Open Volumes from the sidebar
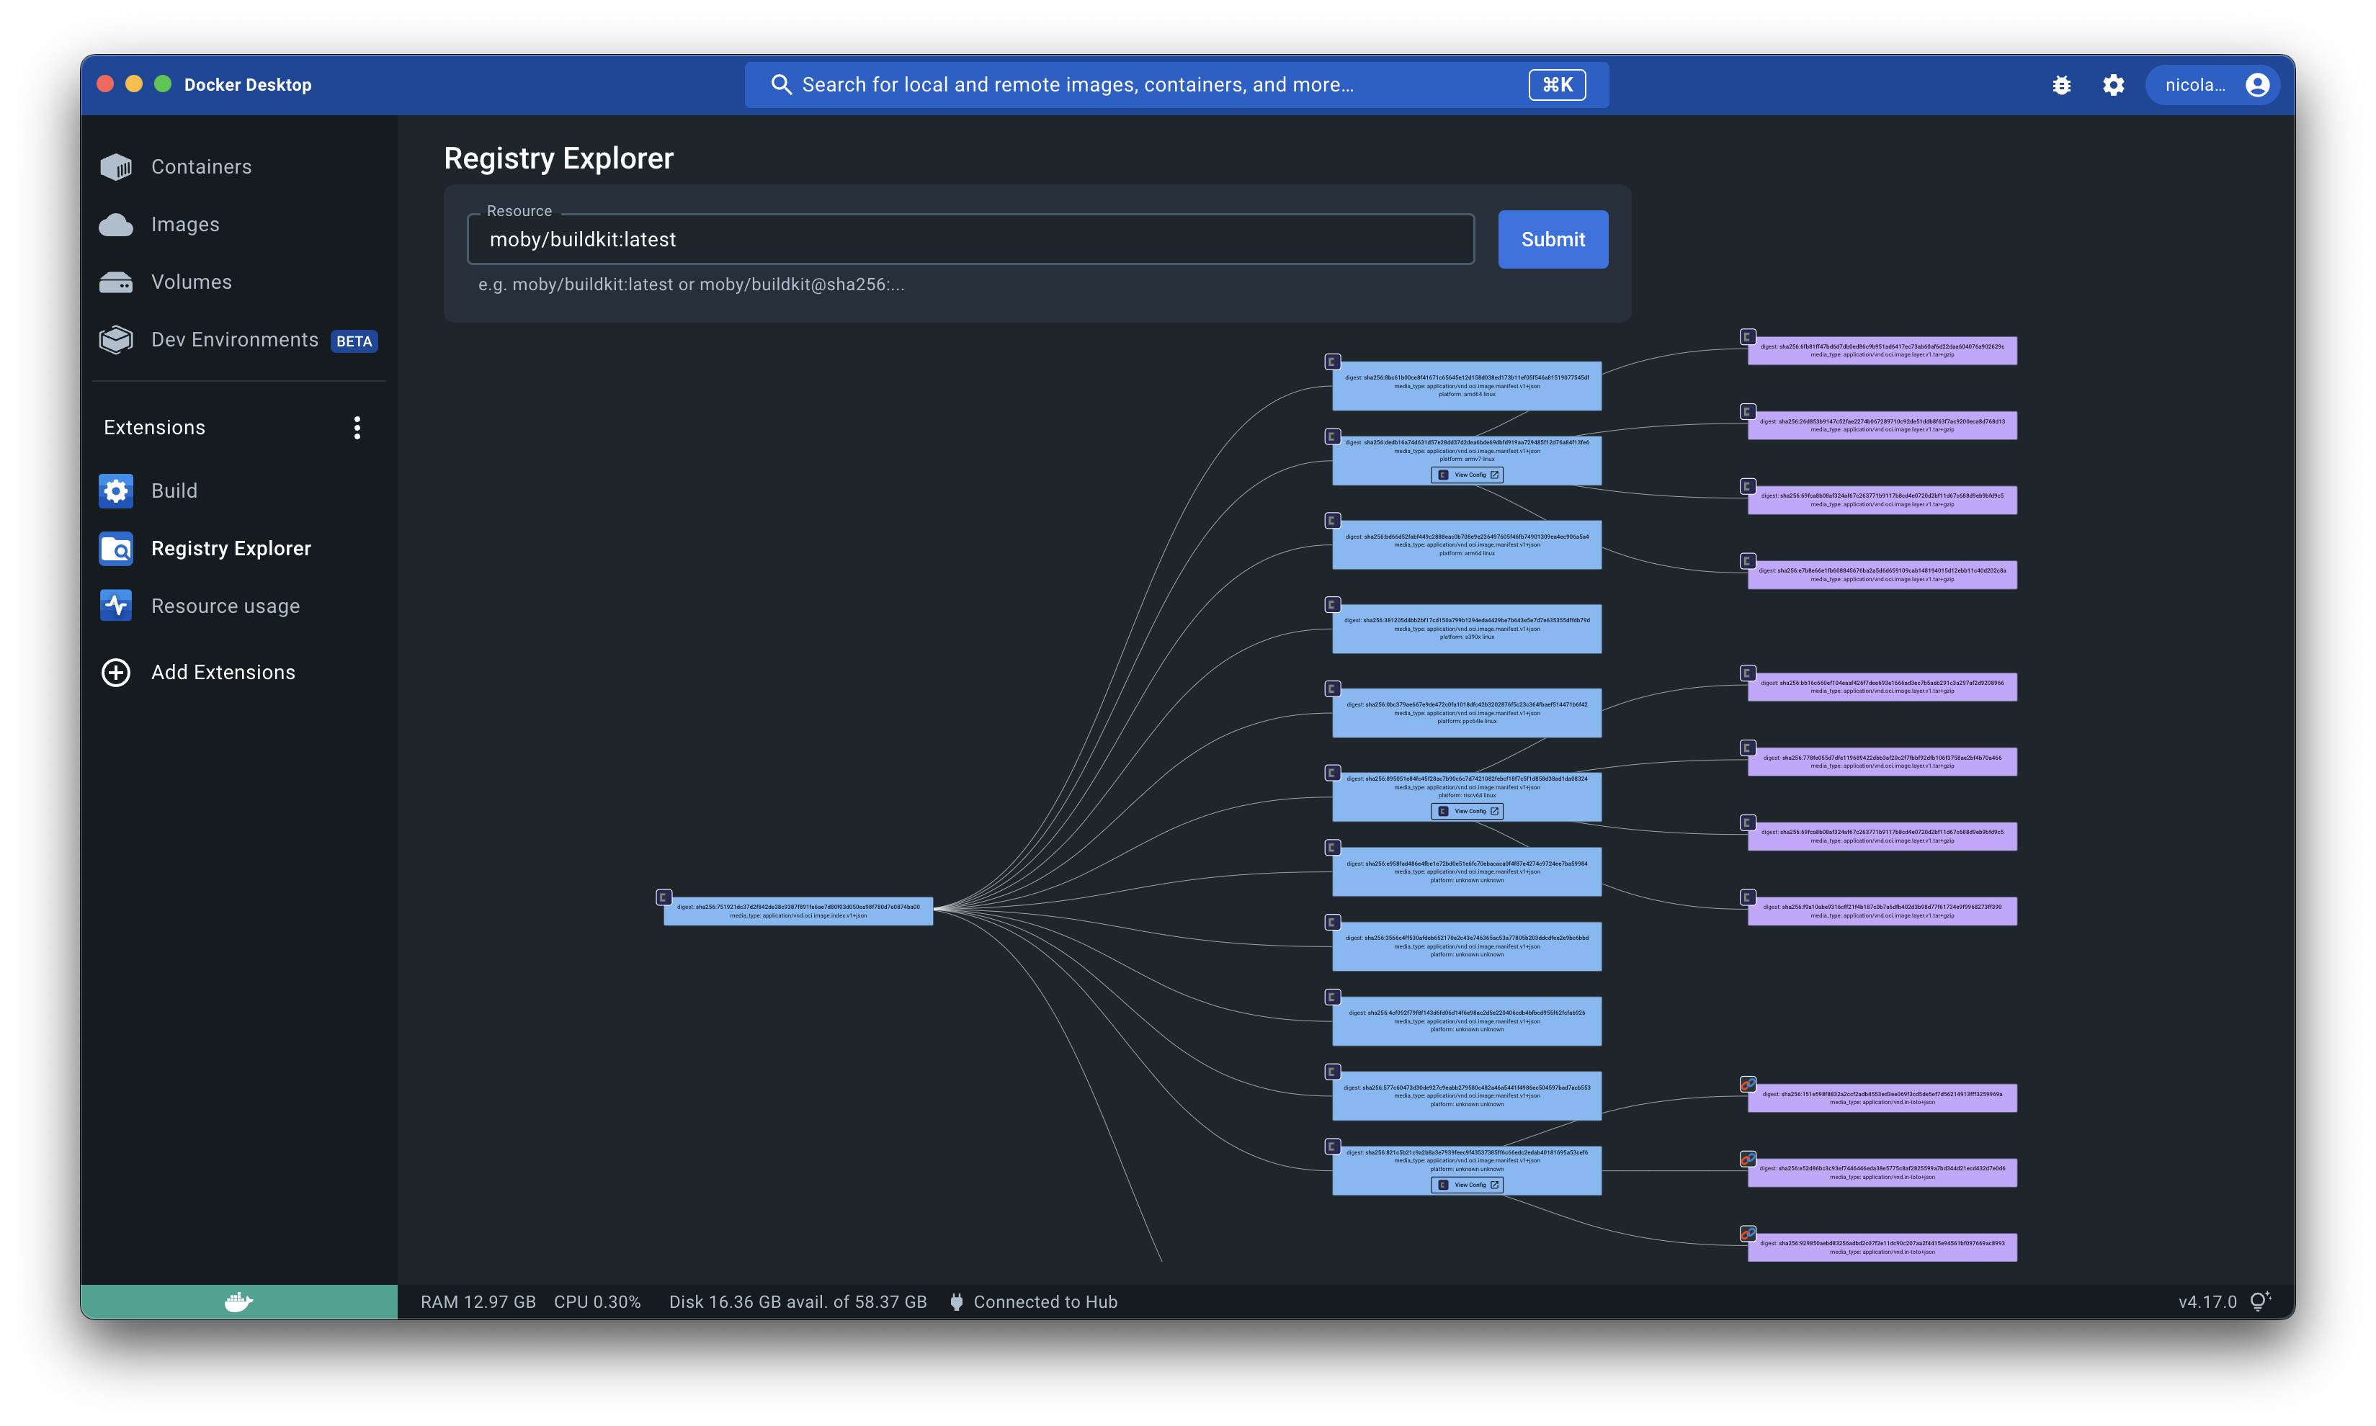 [x=190, y=282]
